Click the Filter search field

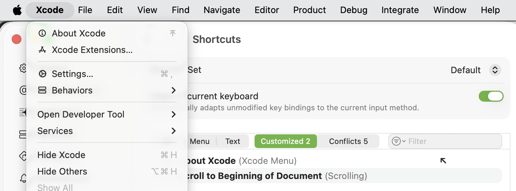pos(452,141)
